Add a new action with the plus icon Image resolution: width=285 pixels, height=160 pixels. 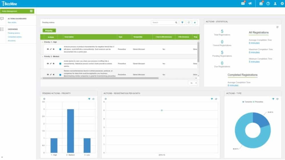click(x=195, y=22)
